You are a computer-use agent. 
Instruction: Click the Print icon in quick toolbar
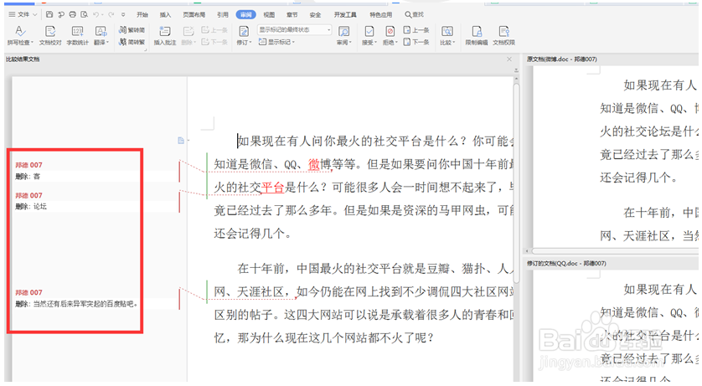[73, 14]
